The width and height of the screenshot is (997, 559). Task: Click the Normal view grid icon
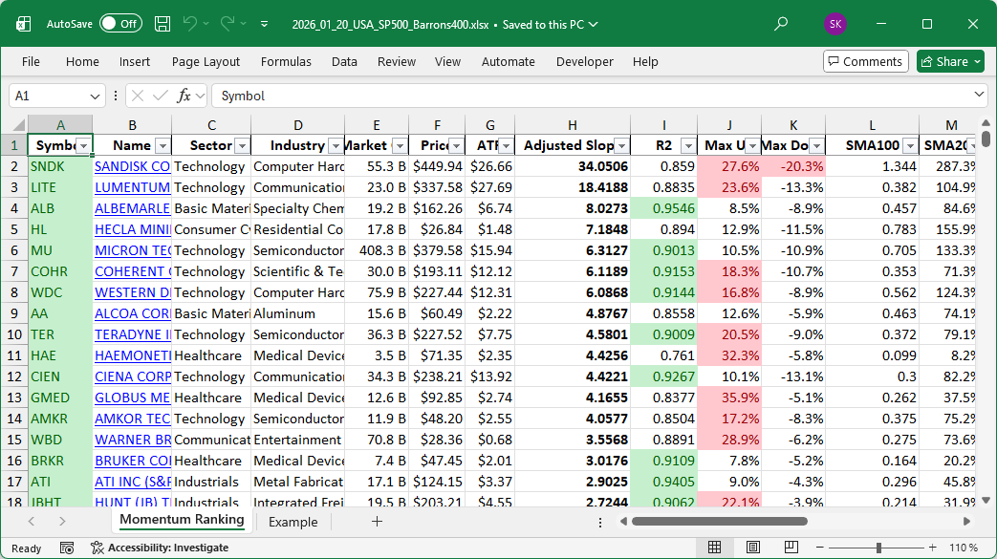(x=714, y=548)
